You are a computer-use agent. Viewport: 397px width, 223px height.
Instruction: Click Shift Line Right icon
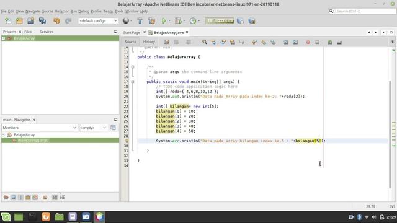(295, 42)
